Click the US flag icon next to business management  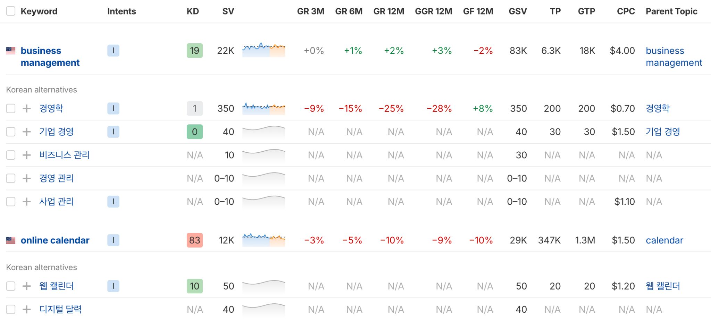pos(11,51)
